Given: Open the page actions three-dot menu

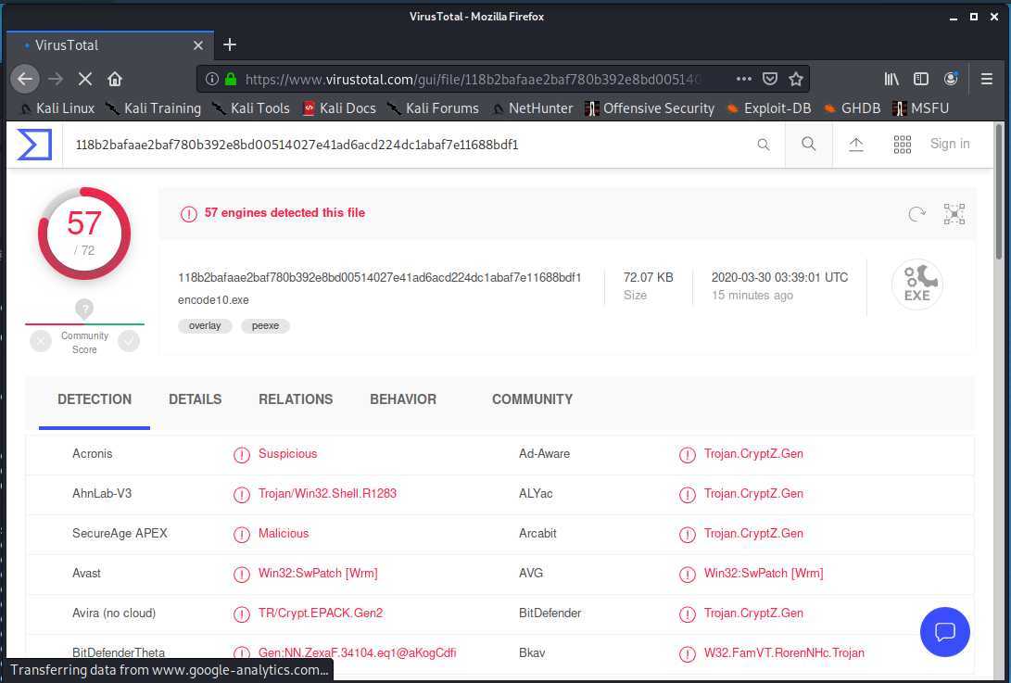Looking at the screenshot, I should point(744,79).
